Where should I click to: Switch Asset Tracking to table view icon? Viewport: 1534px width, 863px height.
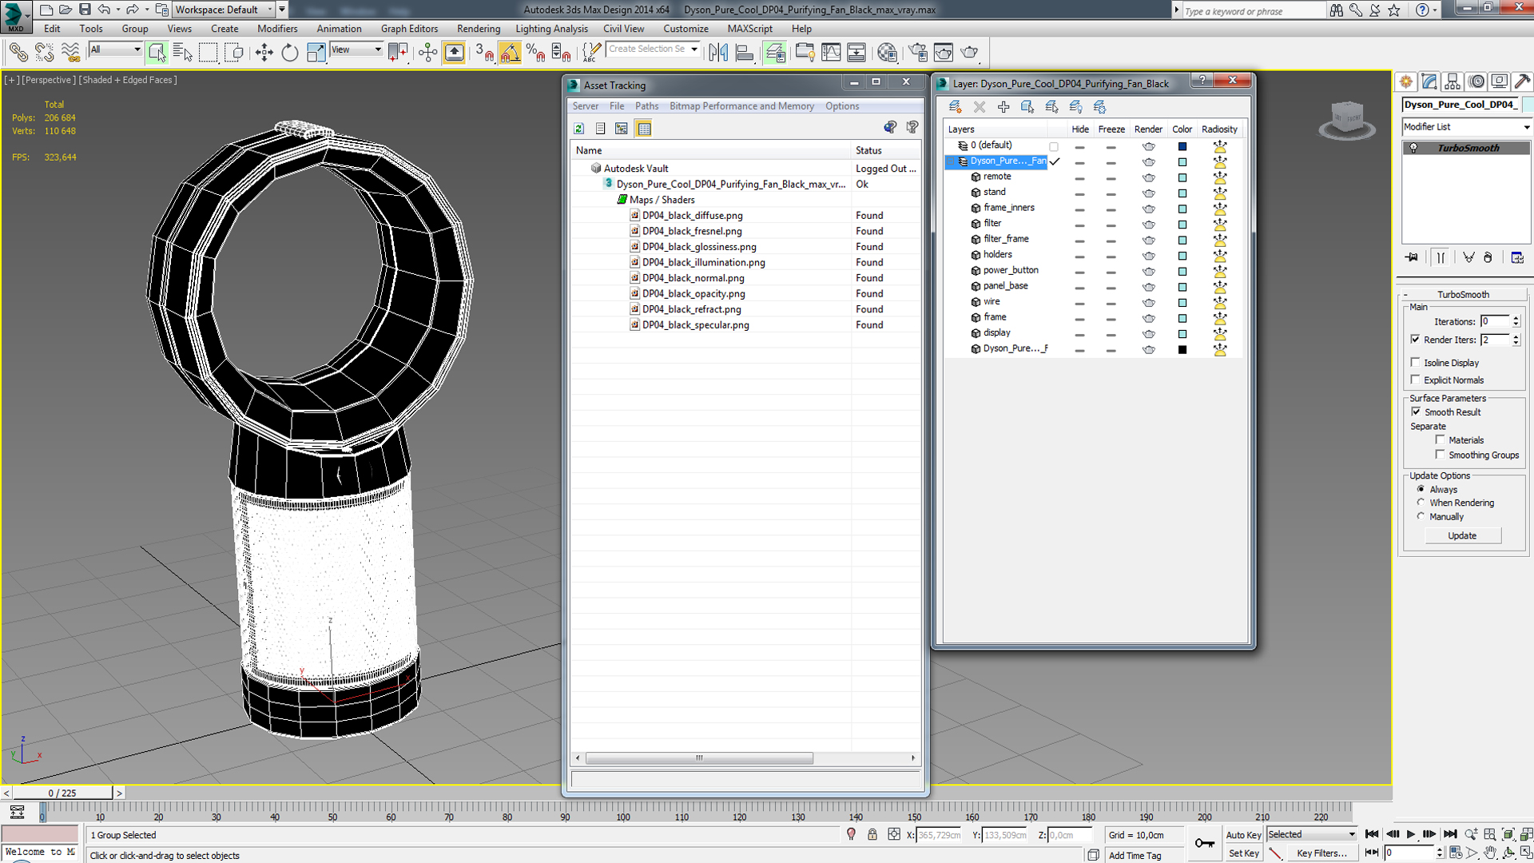[x=644, y=129]
